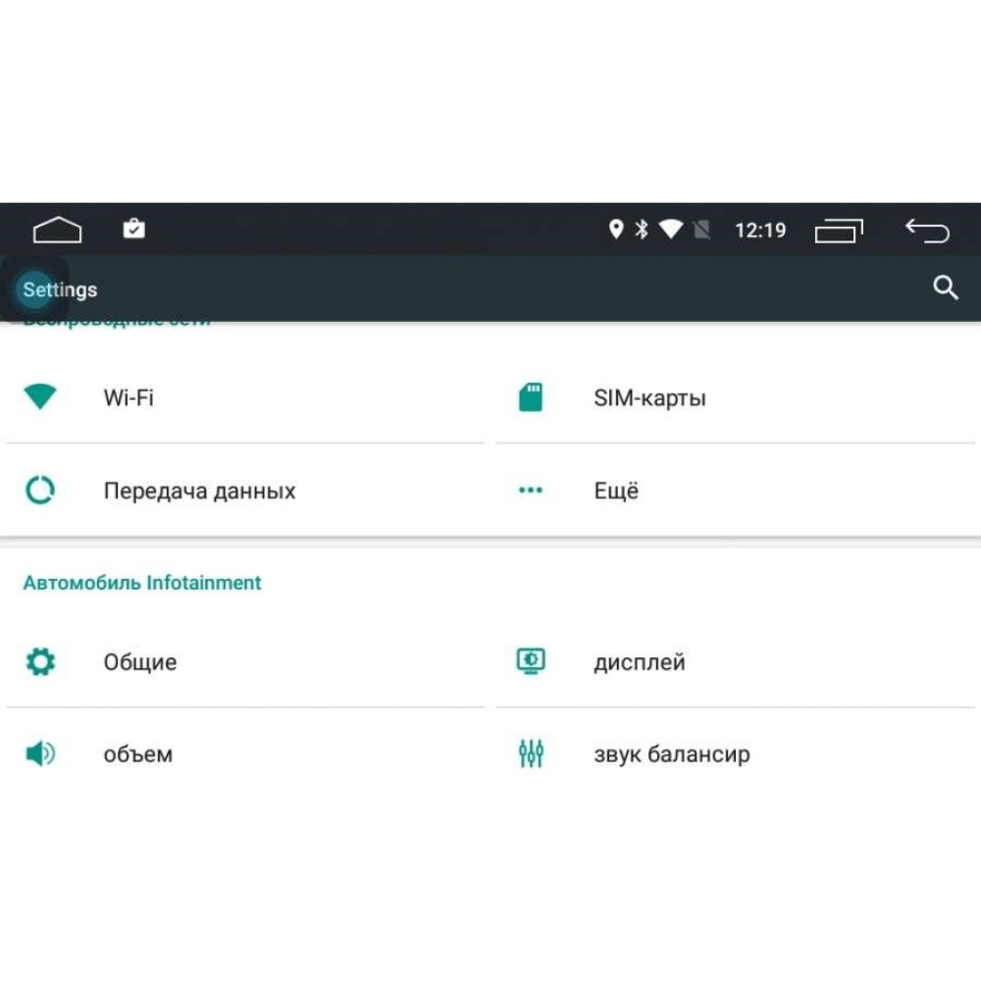Tap the no-SIM status icon
This screenshot has width=981, height=981.
pos(702,230)
